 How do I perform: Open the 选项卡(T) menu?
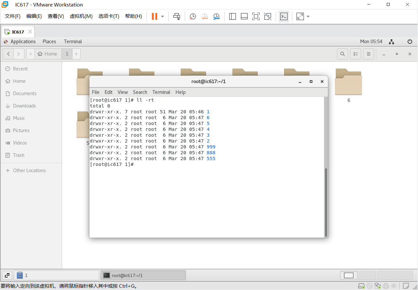point(109,16)
